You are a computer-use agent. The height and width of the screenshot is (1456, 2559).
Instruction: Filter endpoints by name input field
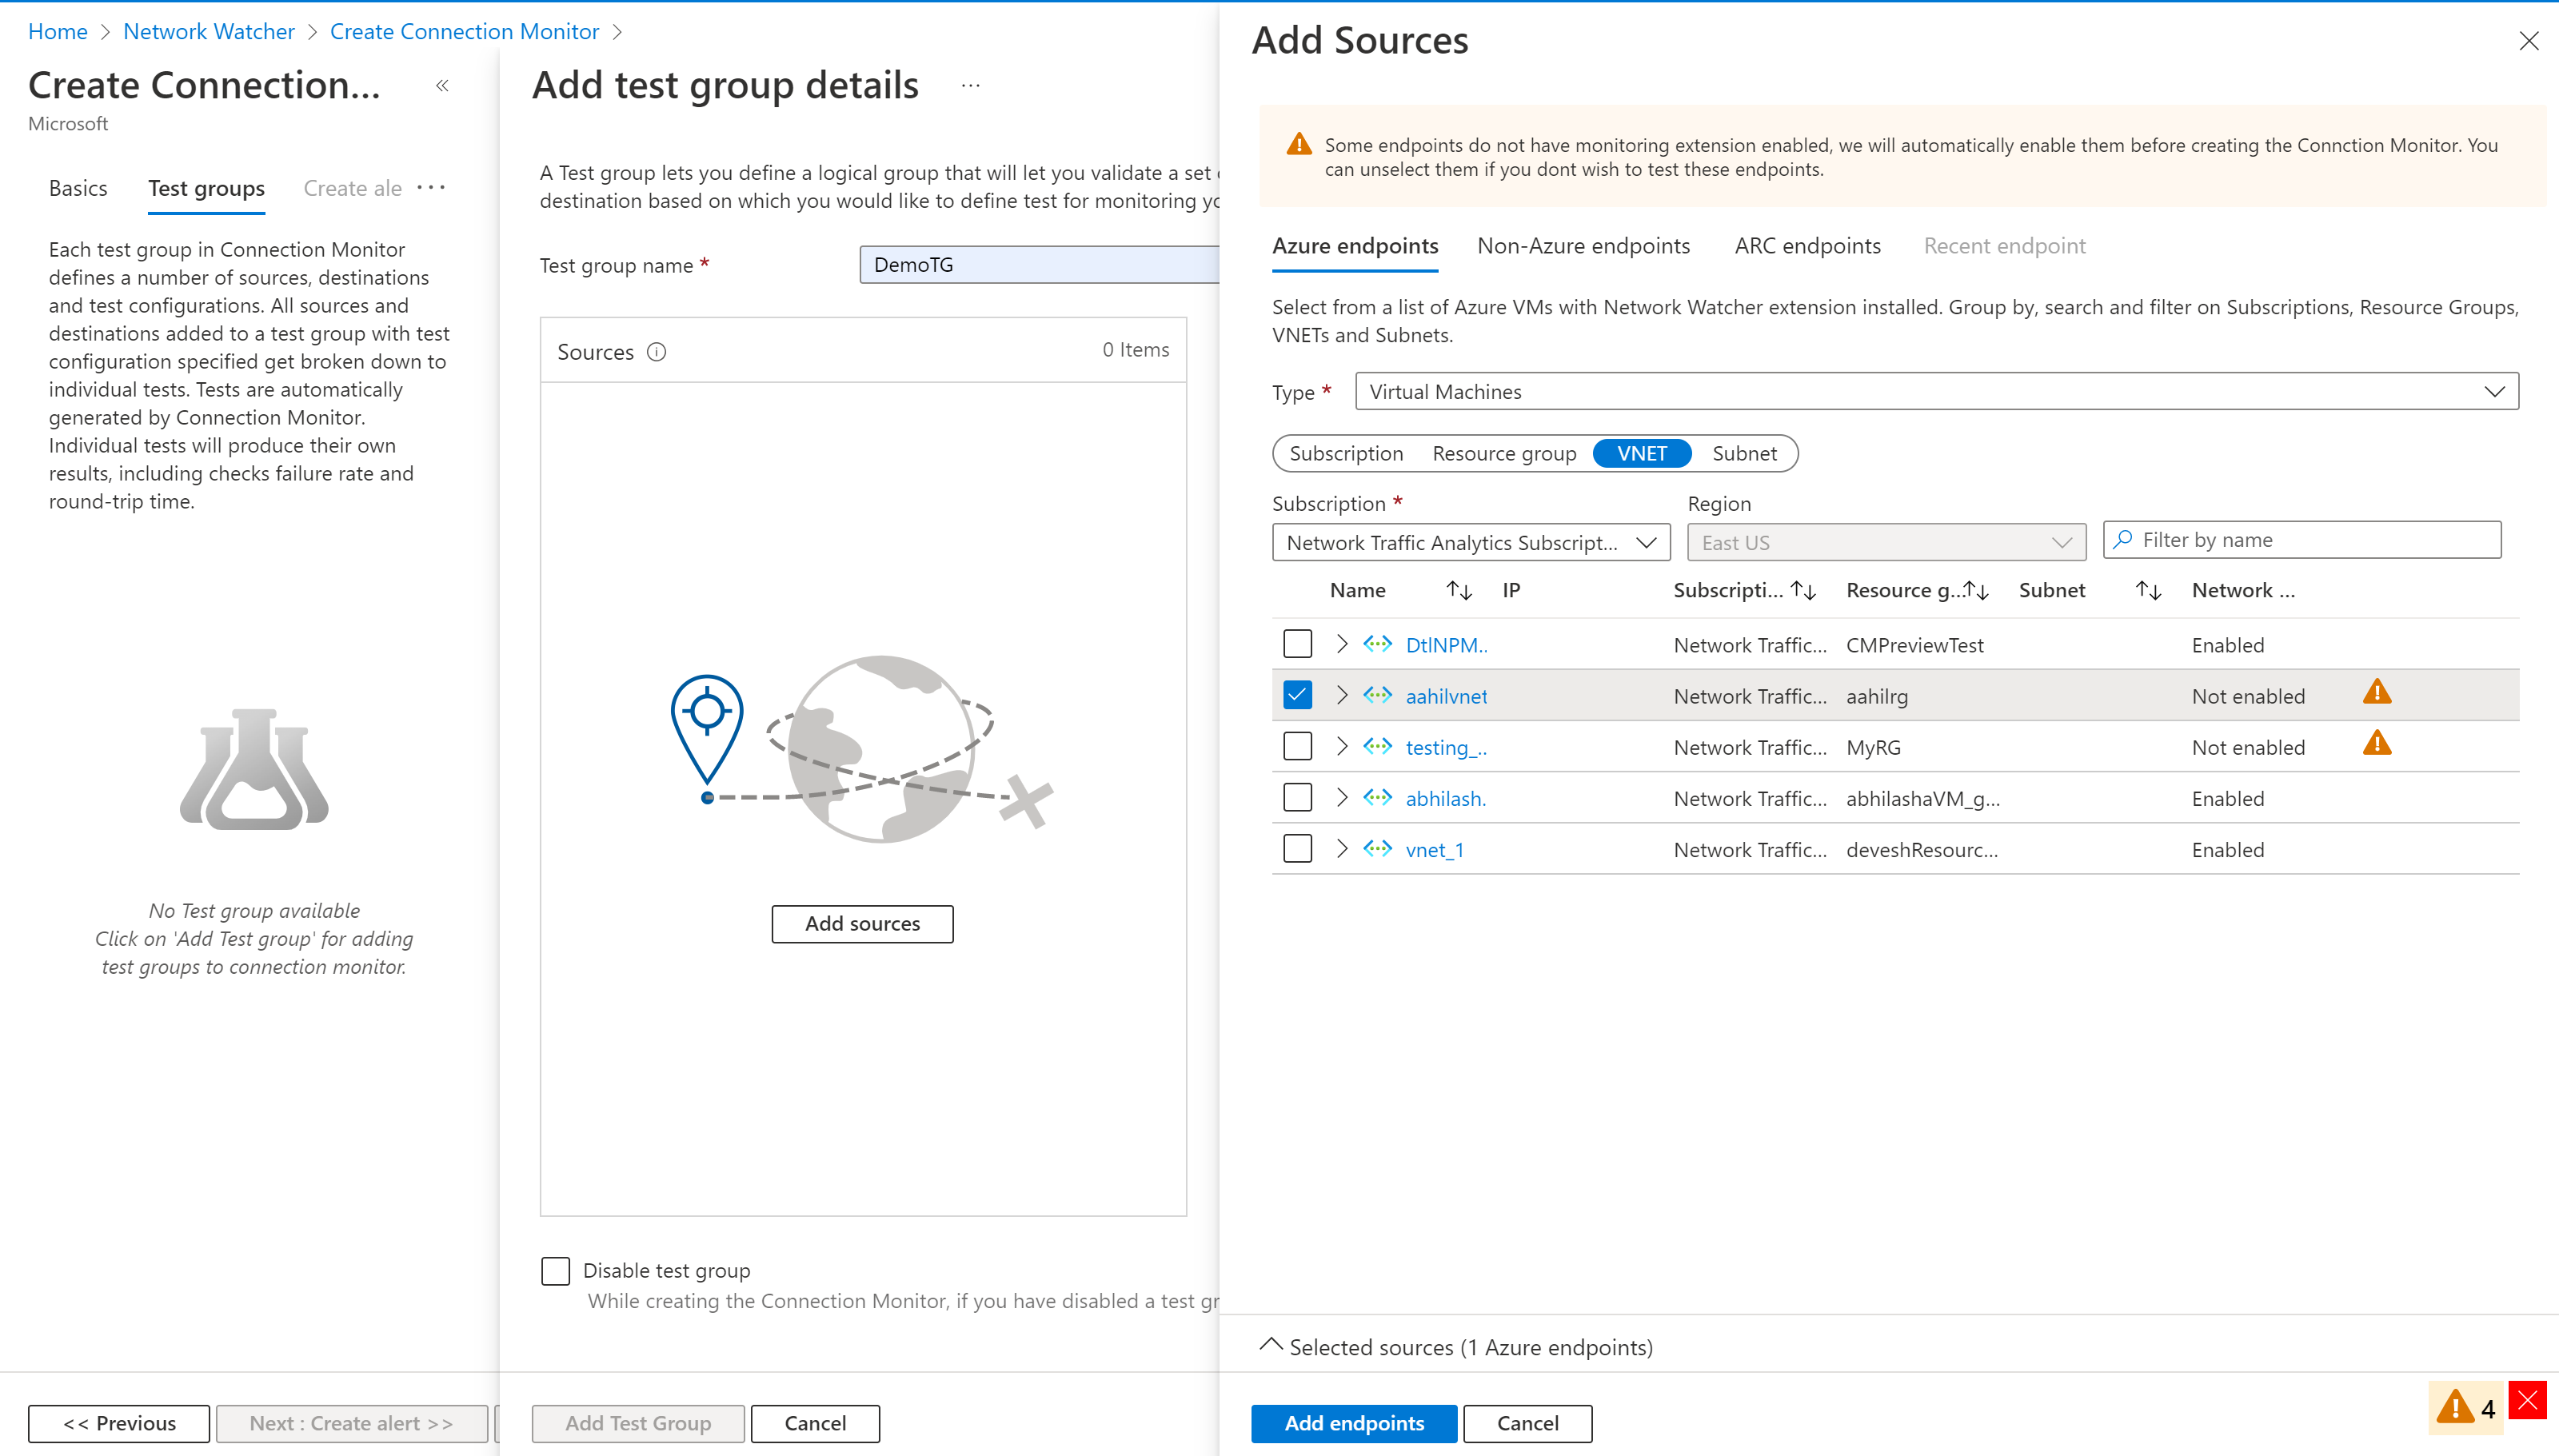point(2304,537)
